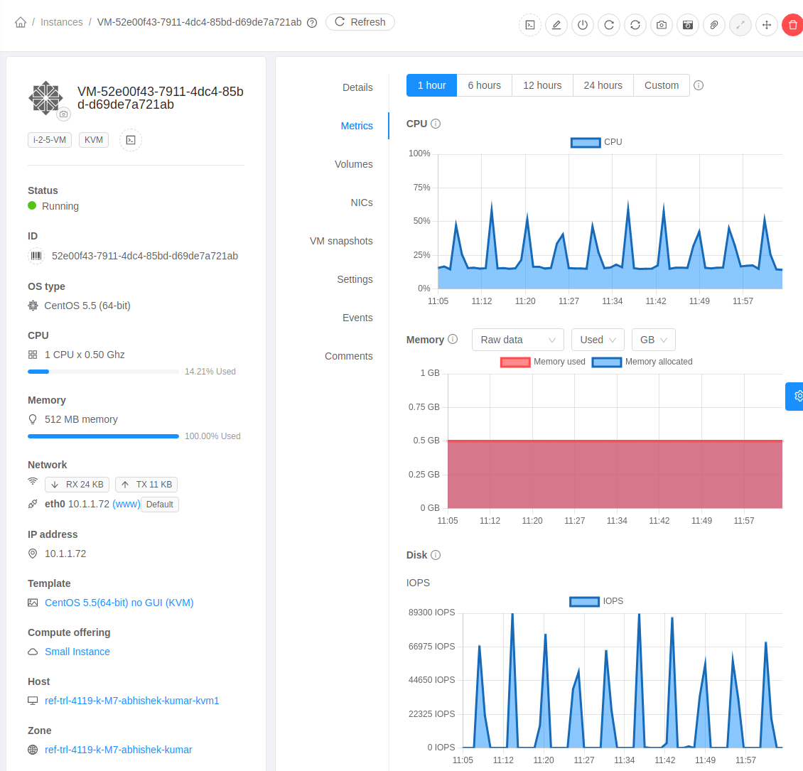Enable the Custom time range option
This screenshot has height=771, width=803.
(x=661, y=85)
